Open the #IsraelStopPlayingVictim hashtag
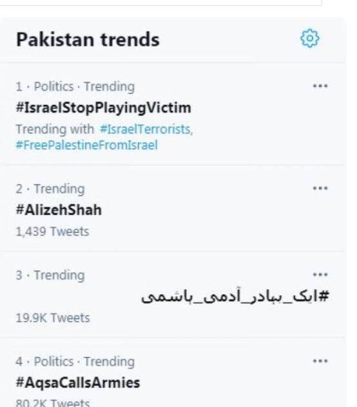 click(x=103, y=108)
